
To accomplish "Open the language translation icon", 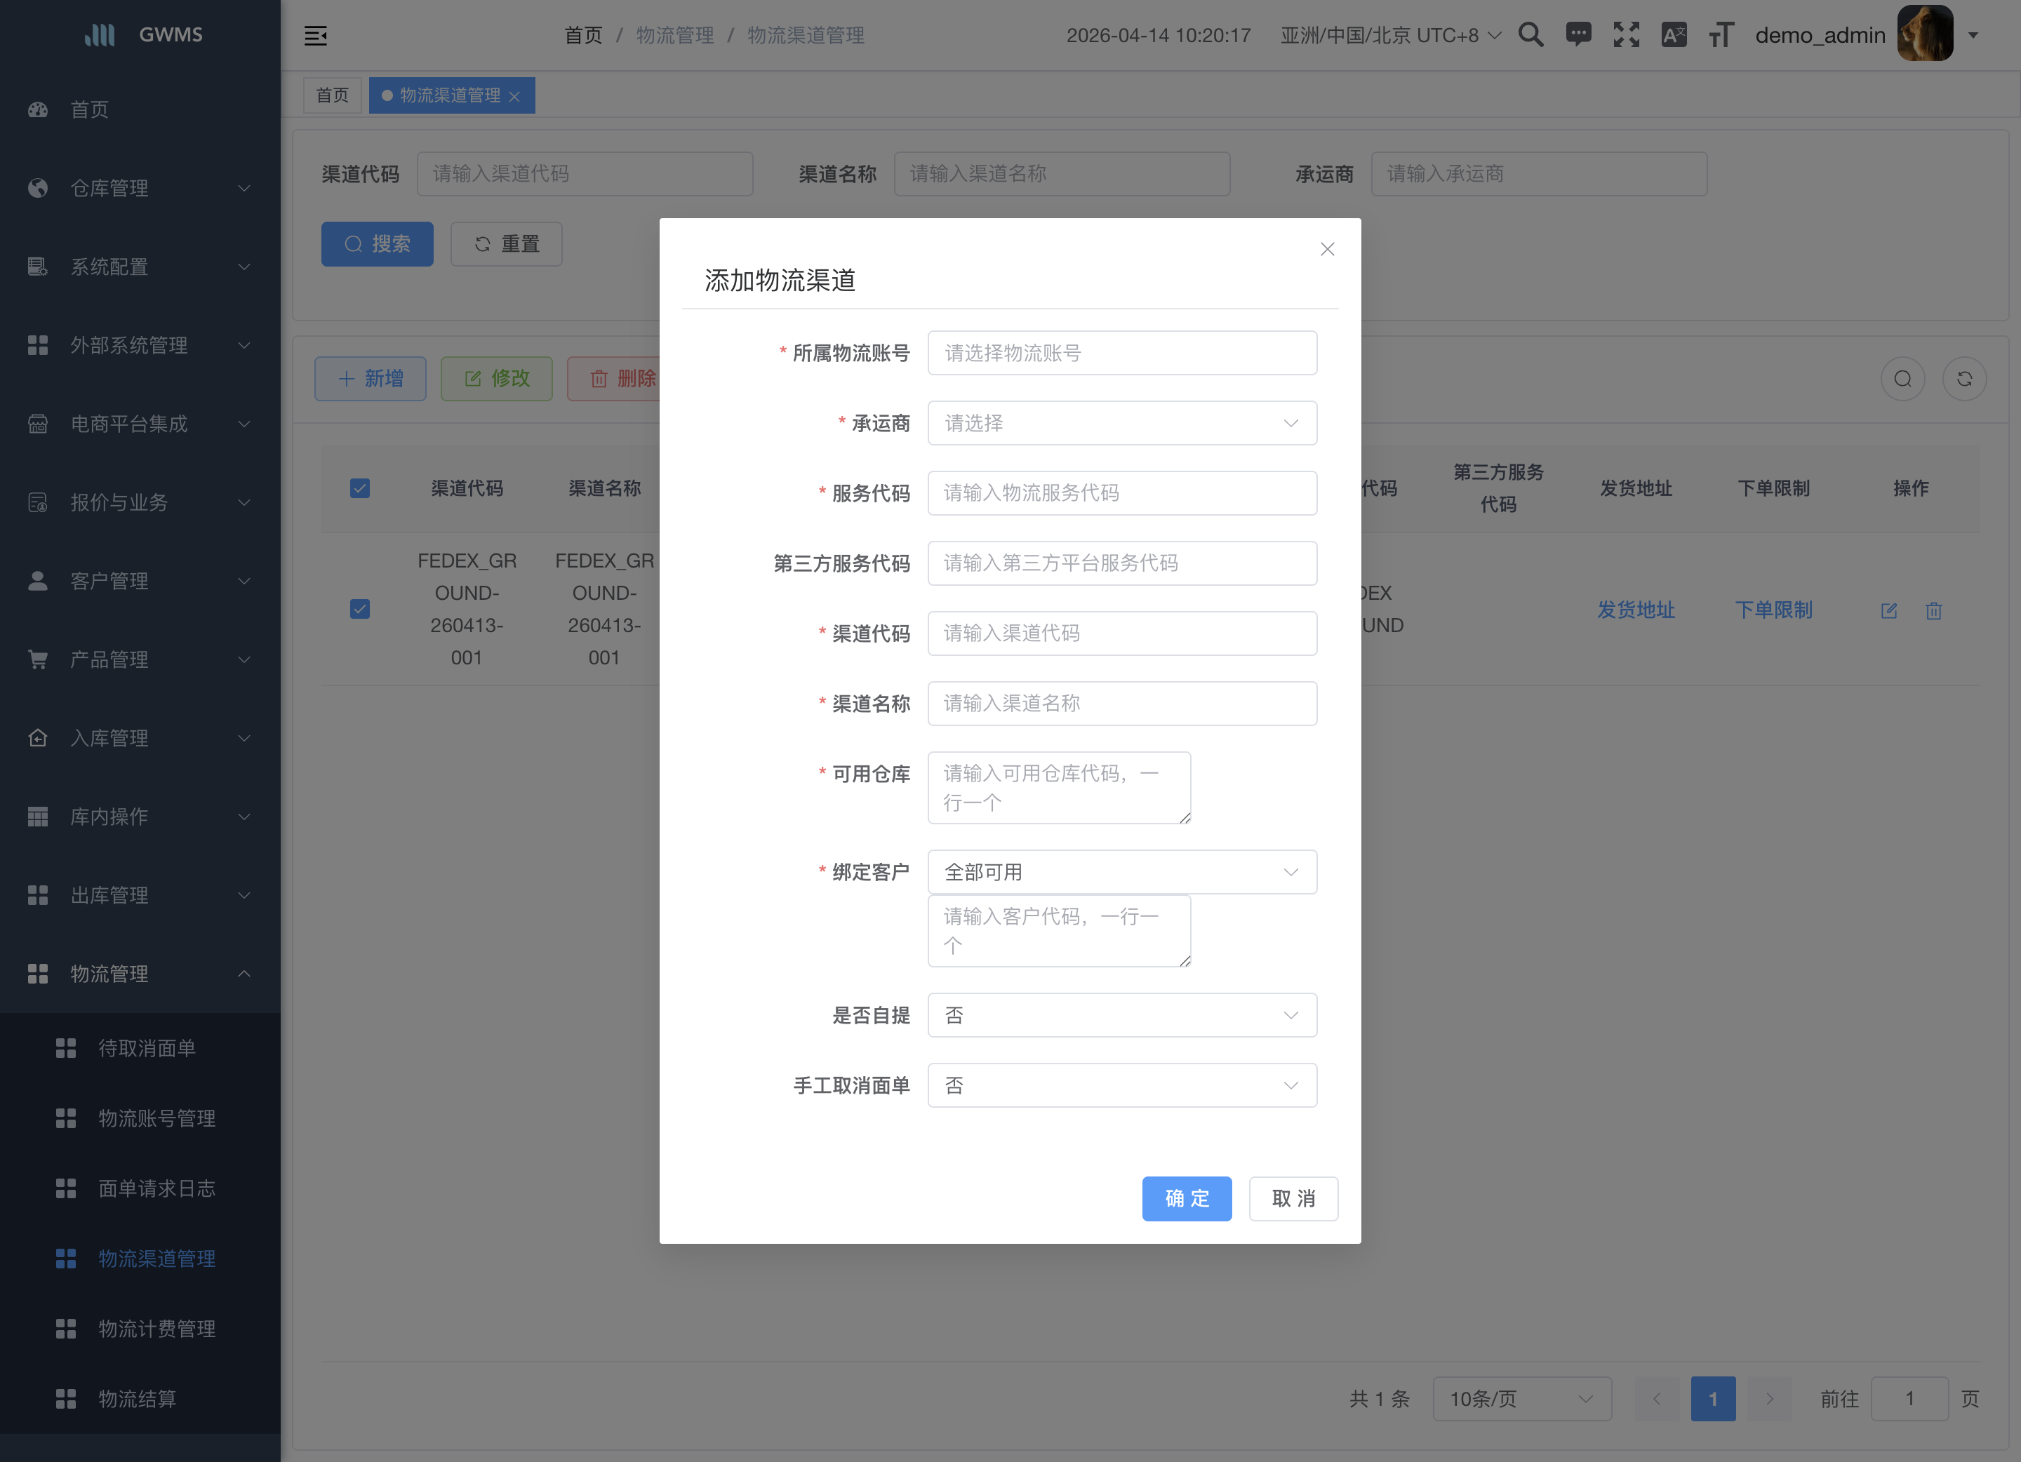I will pyautogui.click(x=1674, y=35).
